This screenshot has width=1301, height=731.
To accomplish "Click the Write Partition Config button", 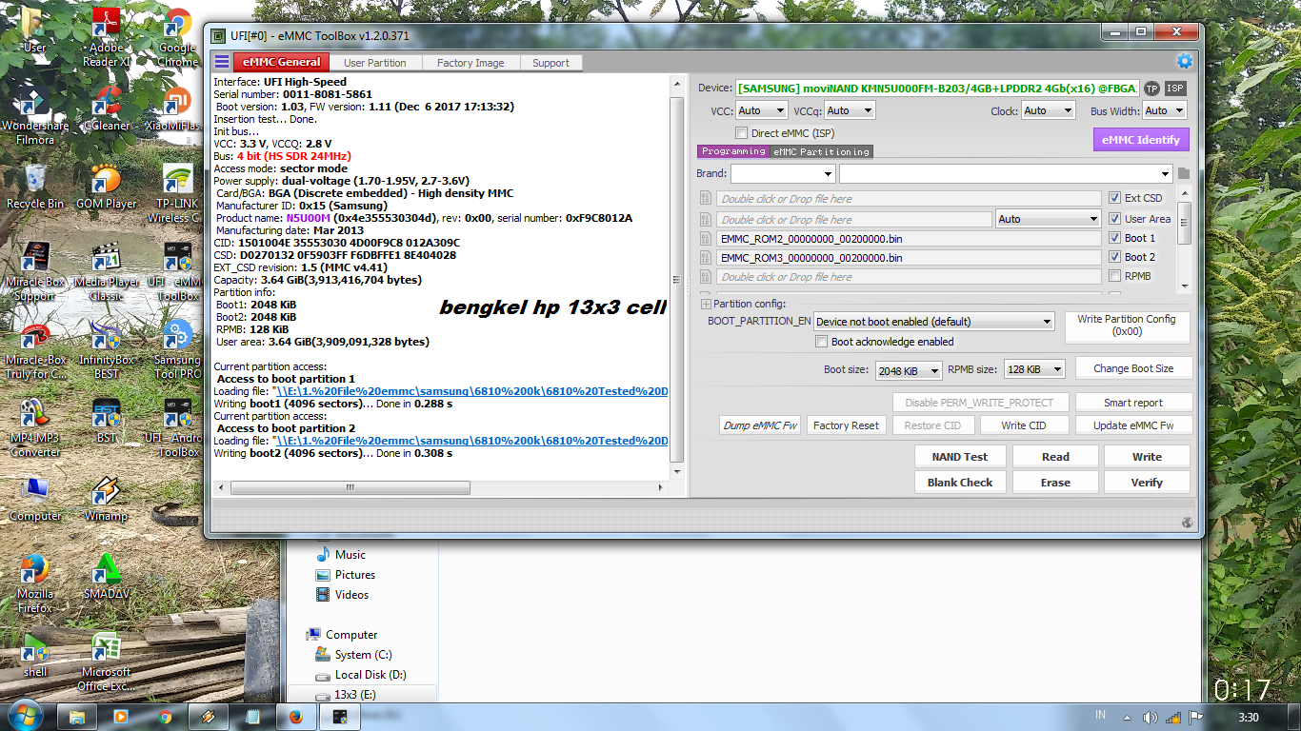I will (1127, 326).
